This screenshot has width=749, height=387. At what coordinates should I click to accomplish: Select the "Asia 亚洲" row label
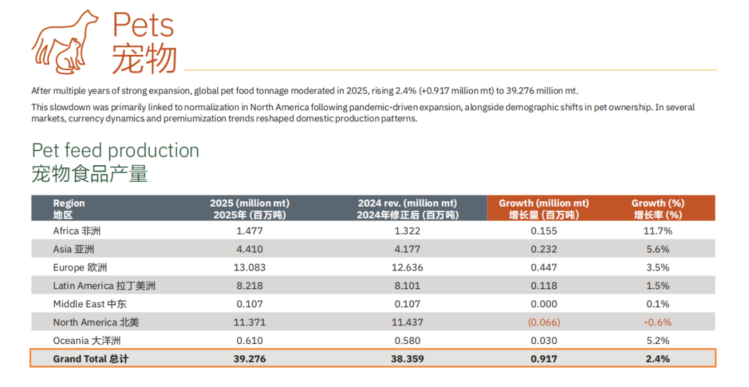point(74,249)
